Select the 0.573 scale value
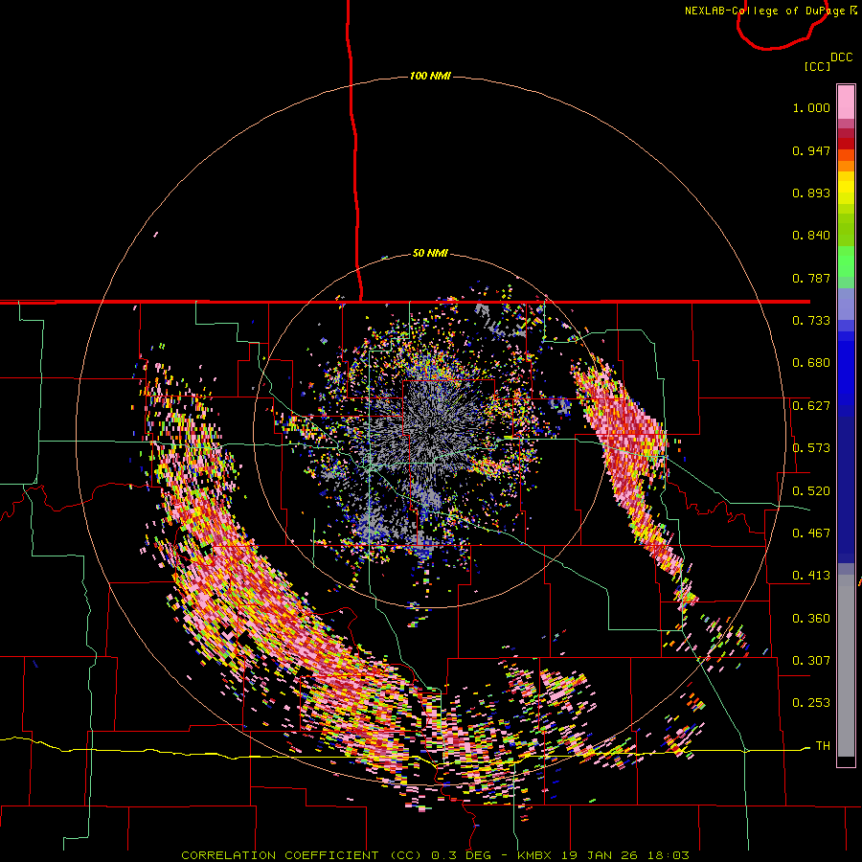The image size is (862, 862). coord(811,448)
